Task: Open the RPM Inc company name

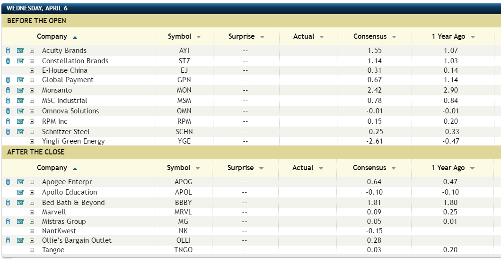Action: pyautogui.click(x=54, y=121)
